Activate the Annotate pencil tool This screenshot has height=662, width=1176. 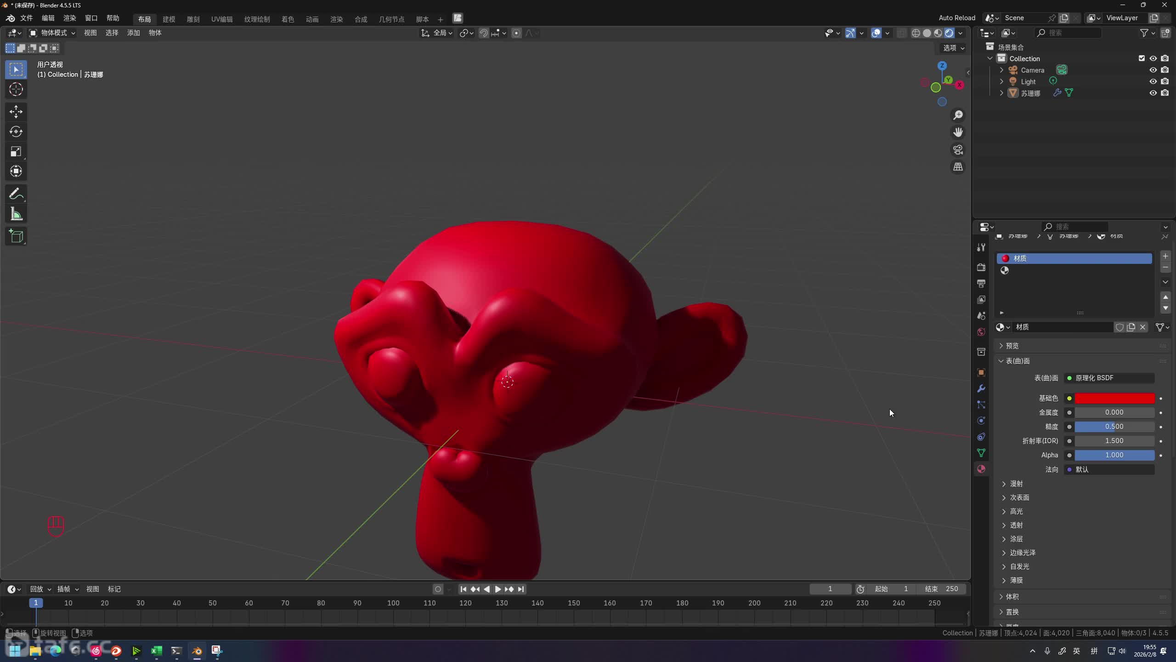(x=16, y=194)
